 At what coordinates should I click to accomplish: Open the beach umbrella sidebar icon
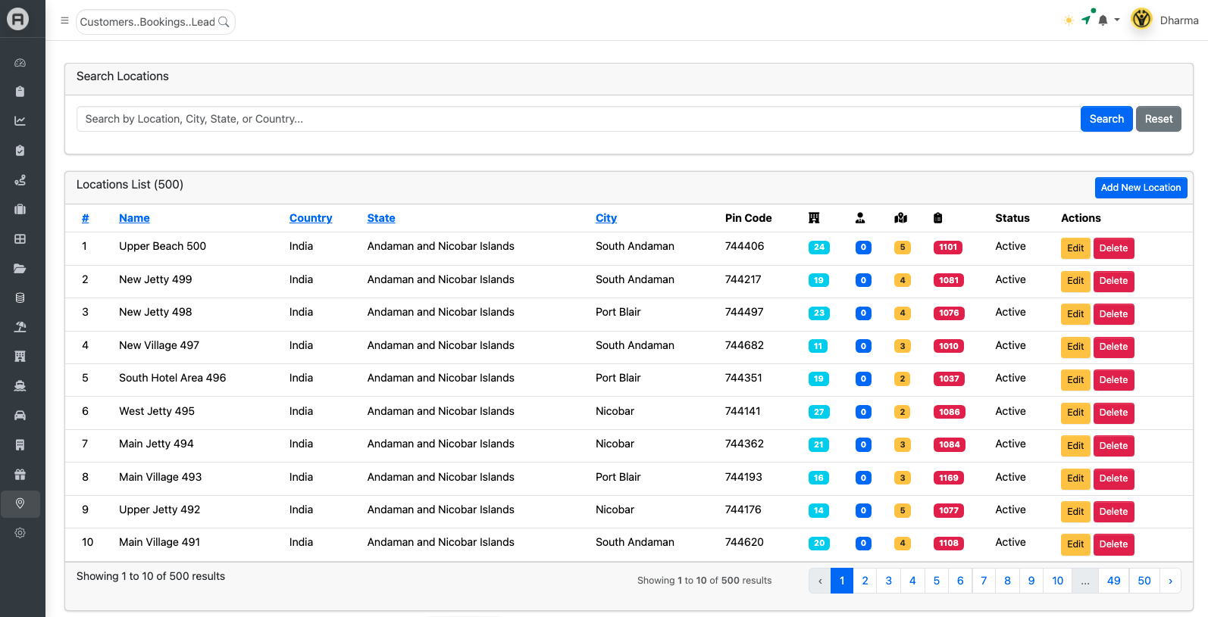tap(20, 327)
